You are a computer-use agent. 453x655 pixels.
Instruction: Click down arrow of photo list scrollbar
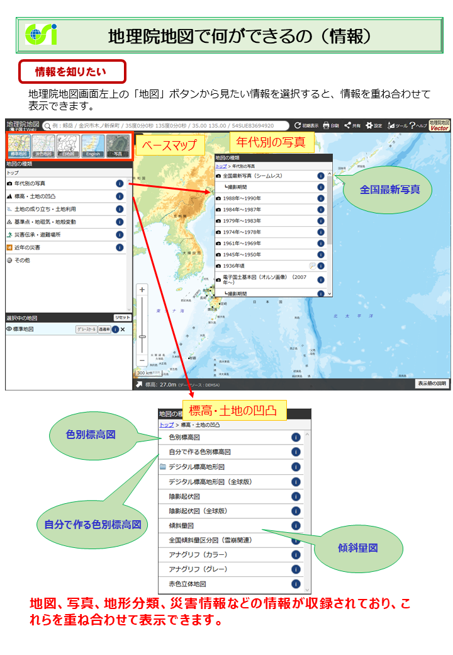[330, 293]
